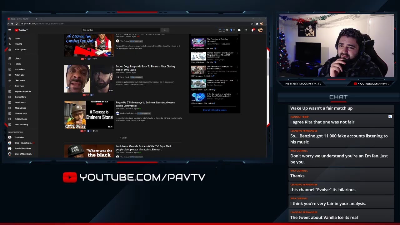Viewport: 400px width, 225px height.
Task: Open 'Royce Da 5'9's Message to Eminem Stans' title
Action: (x=145, y=104)
